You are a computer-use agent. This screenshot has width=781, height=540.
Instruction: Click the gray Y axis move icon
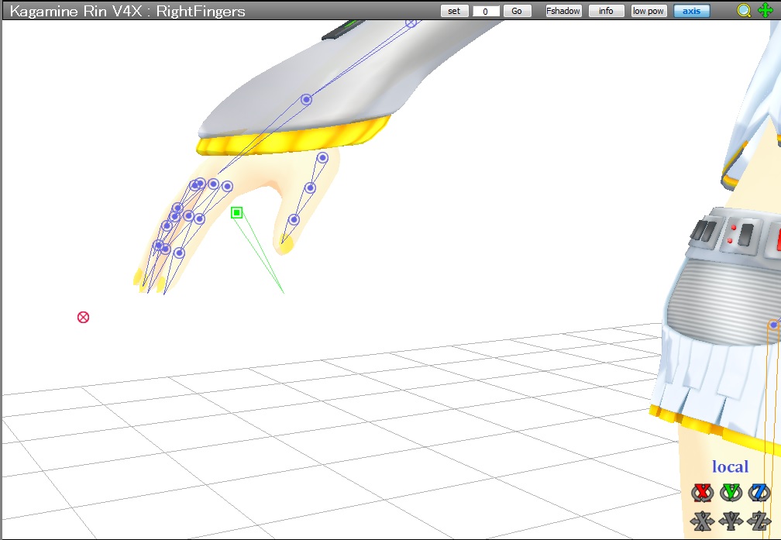731,521
